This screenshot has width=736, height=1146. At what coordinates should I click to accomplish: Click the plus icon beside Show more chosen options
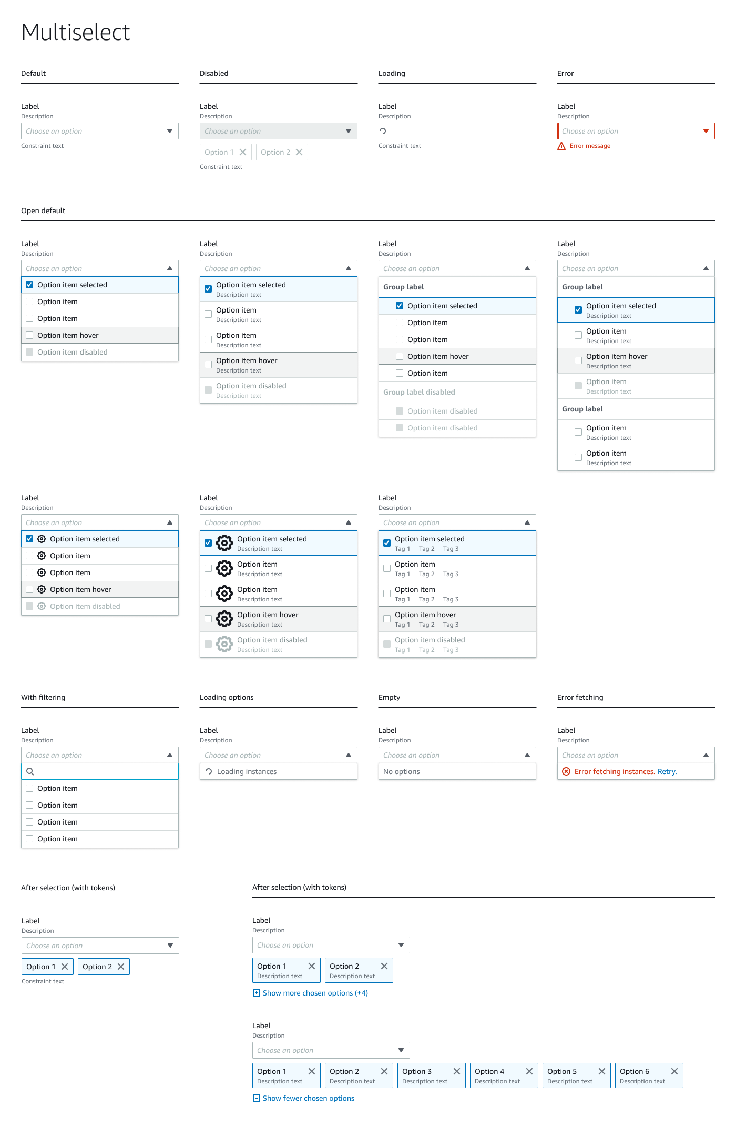(257, 993)
